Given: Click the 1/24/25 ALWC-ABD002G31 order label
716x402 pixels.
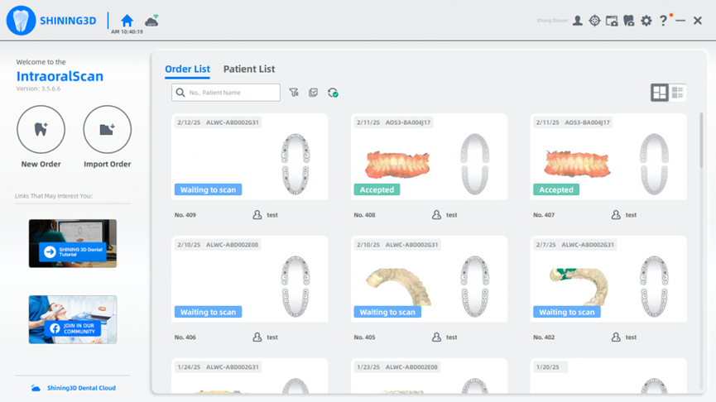Looking at the screenshot, I should (x=218, y=367).
